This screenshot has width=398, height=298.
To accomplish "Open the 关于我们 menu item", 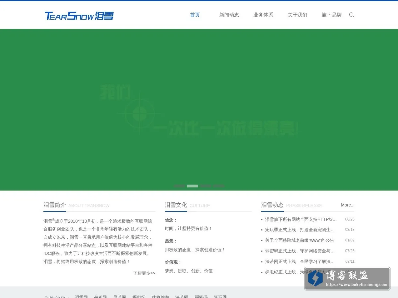I will [x=298, y=15].
